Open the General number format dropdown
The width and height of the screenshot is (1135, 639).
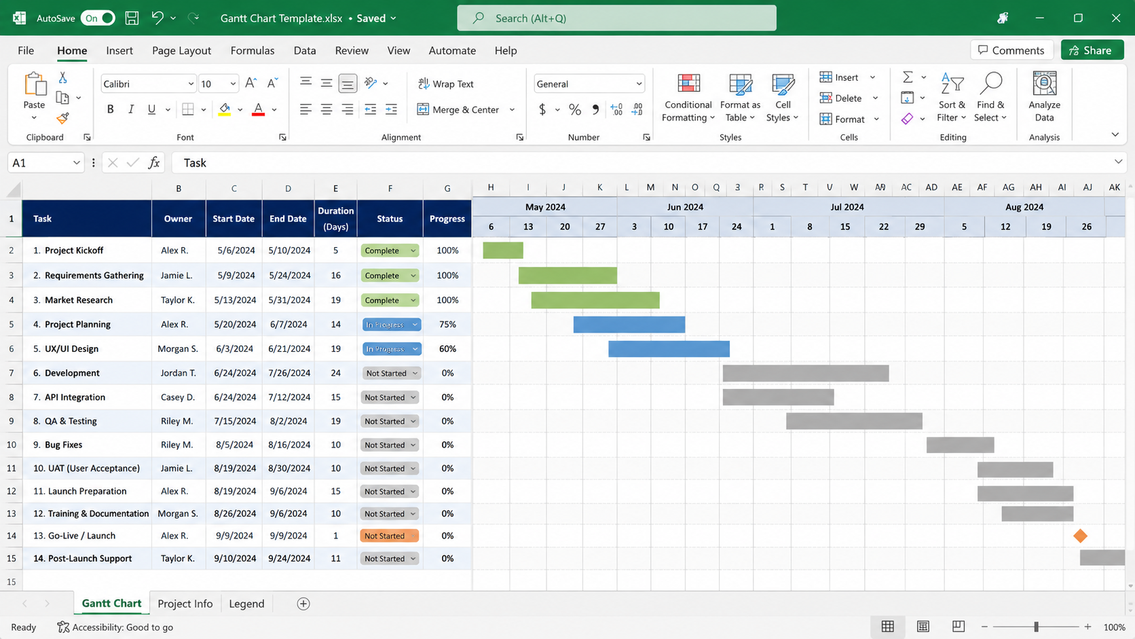click(x=639, y=84)
